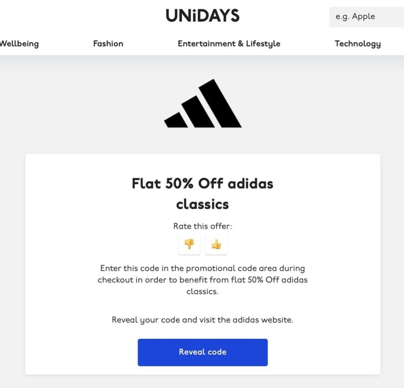
Task: Go to Entertainment & Lifestyle category
Action: tap(229, 43)
